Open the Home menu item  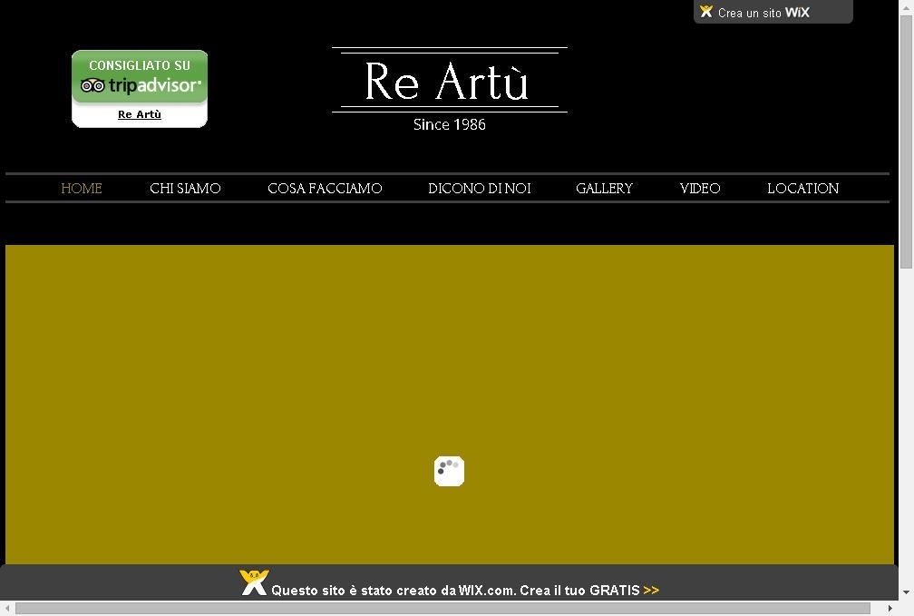(82, 189)
